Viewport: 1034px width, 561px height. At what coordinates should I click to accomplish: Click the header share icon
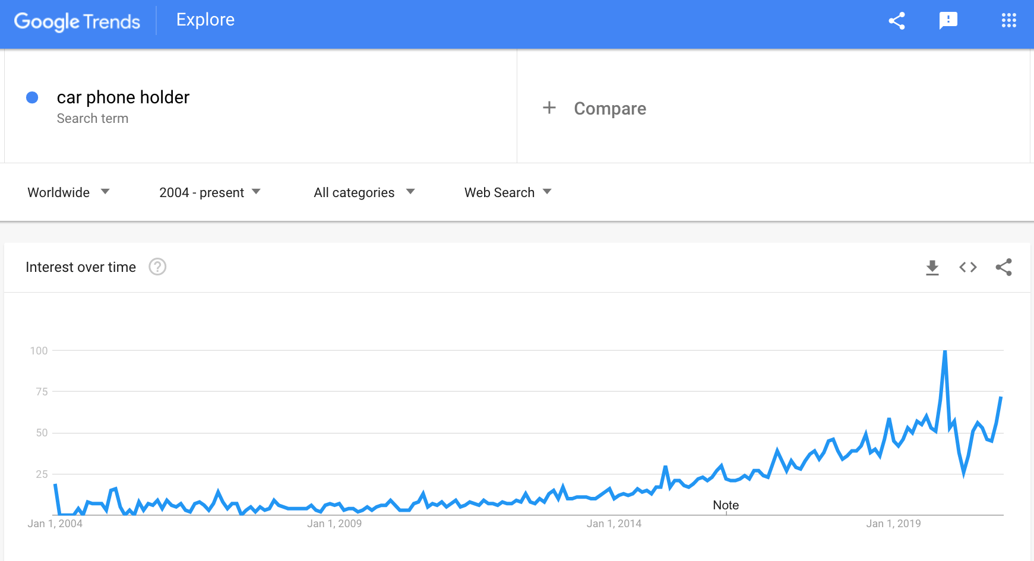click(x=896, y=21)
